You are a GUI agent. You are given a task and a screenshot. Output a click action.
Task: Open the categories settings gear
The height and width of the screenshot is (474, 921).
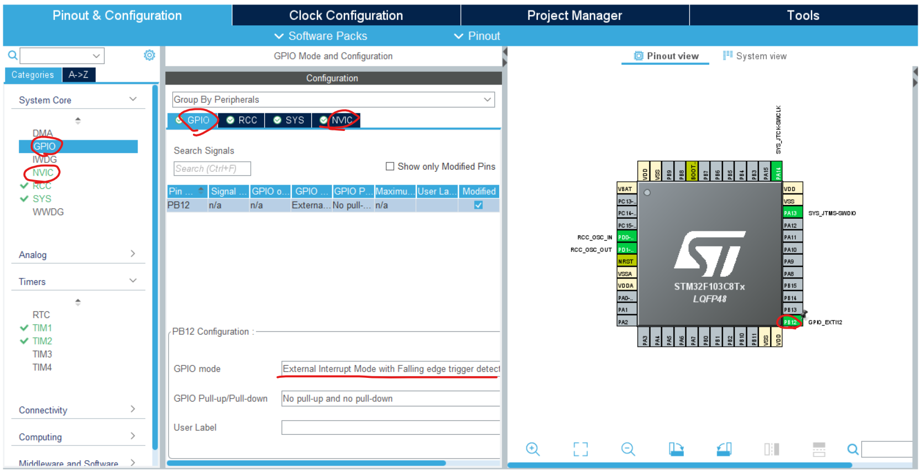149,55
